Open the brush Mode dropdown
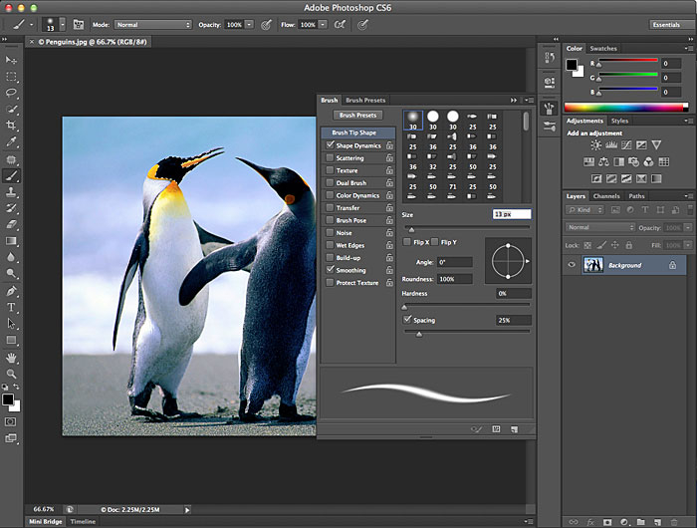The image size is (697, 528). pos(151,24)
